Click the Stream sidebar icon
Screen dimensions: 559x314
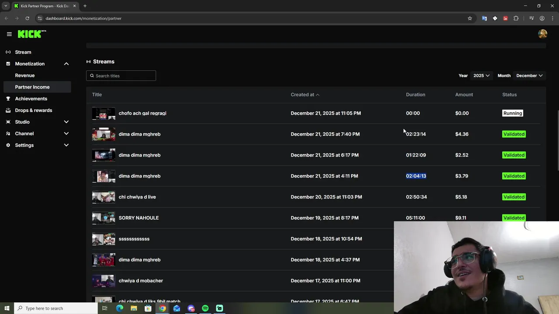point(8,52)
